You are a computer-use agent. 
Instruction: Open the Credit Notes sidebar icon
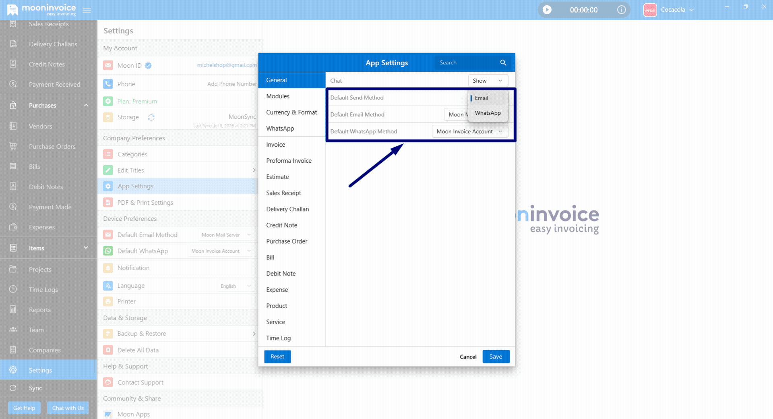tap(13, 64)
